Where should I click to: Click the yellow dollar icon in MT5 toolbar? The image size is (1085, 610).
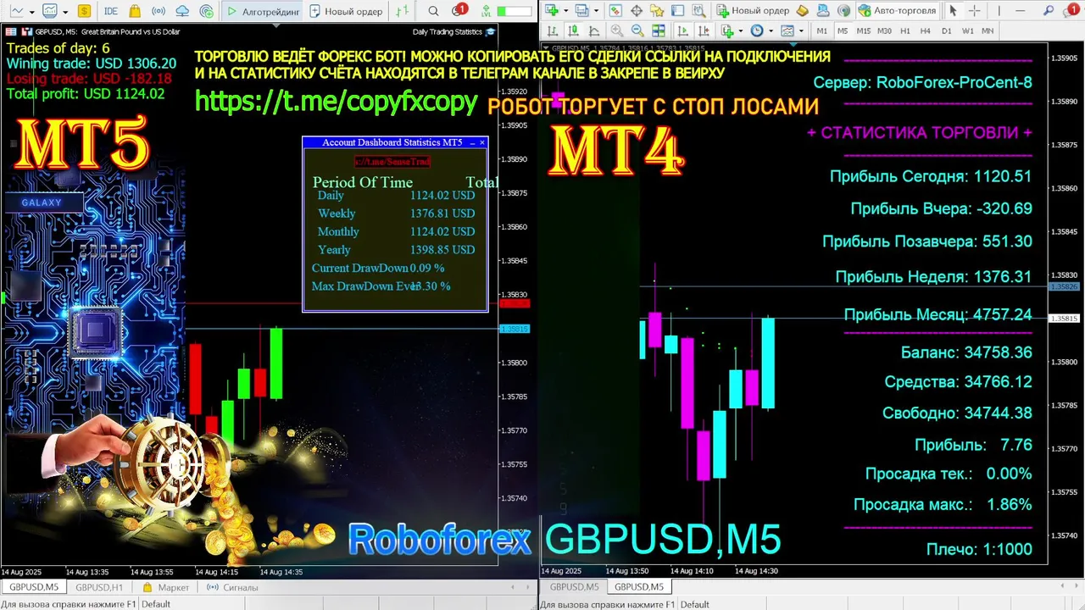coord(84,11)
